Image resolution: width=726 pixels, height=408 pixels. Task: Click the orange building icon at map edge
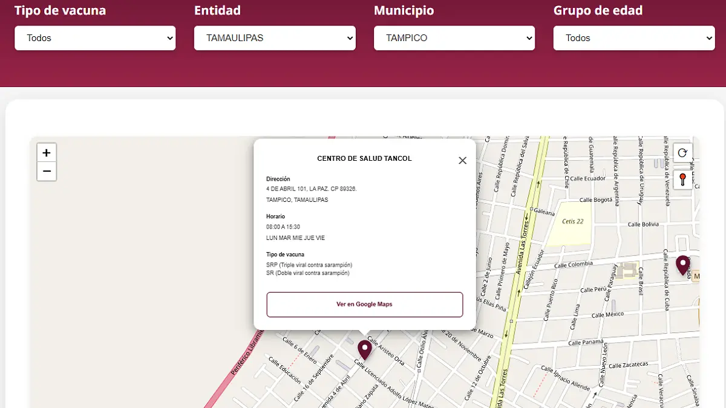[x=696, y=276]
